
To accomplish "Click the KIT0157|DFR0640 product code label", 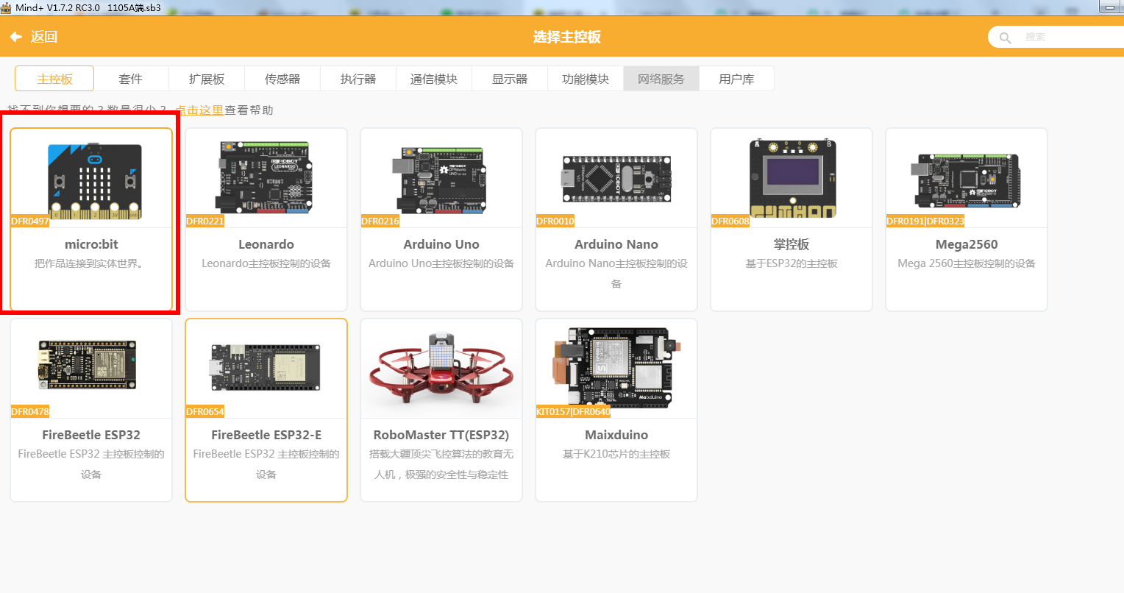I will click(574, 412).
